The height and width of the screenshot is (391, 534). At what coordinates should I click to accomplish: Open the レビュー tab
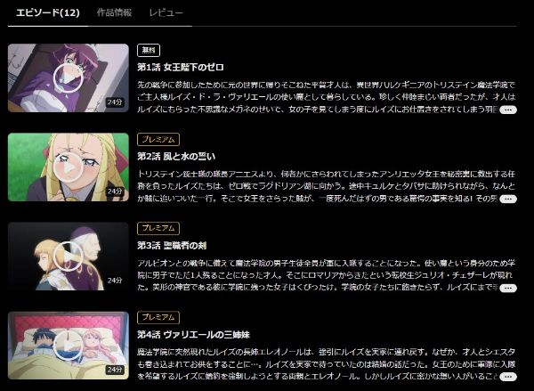[x=166, y=13]
